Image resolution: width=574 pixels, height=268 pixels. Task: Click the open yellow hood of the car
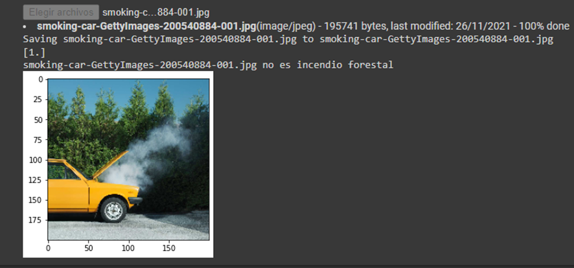coord(110,164)
